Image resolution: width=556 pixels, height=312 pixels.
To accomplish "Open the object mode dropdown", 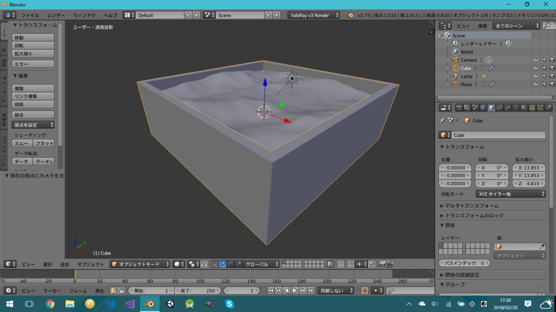I will (x=140, y=264).
